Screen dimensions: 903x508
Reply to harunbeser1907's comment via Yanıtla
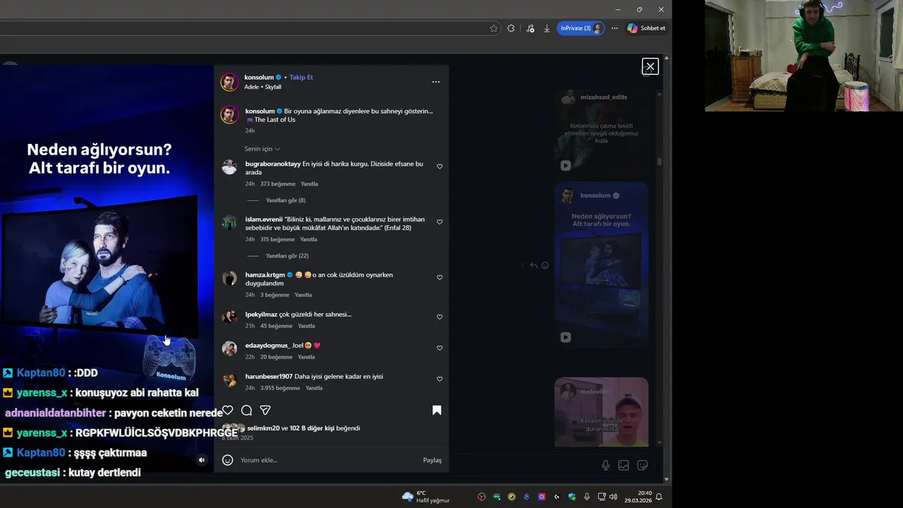click(314, 388)
